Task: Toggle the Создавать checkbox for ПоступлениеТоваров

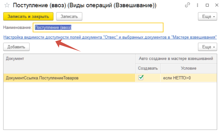Action: click(x=141, y=78)
